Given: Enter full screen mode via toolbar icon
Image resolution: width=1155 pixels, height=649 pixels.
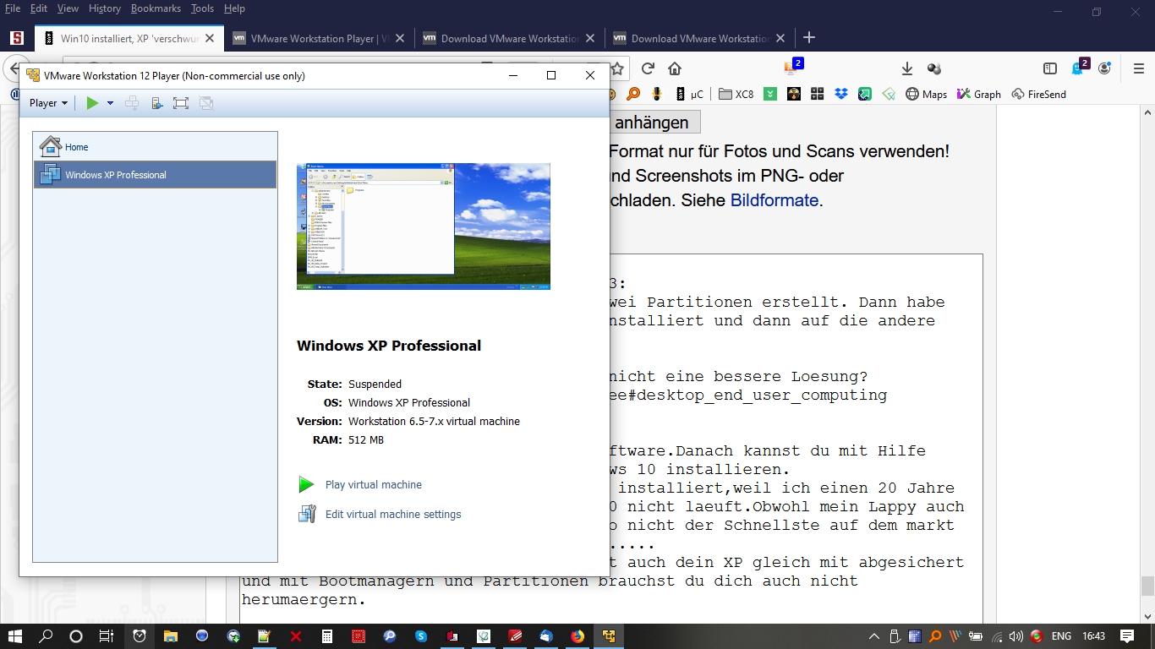Looking at the screenshot, I should pyautogui.click(x=180, y=103).
